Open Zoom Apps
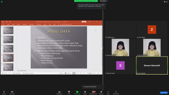169x95 pixels. pos(108,92)
